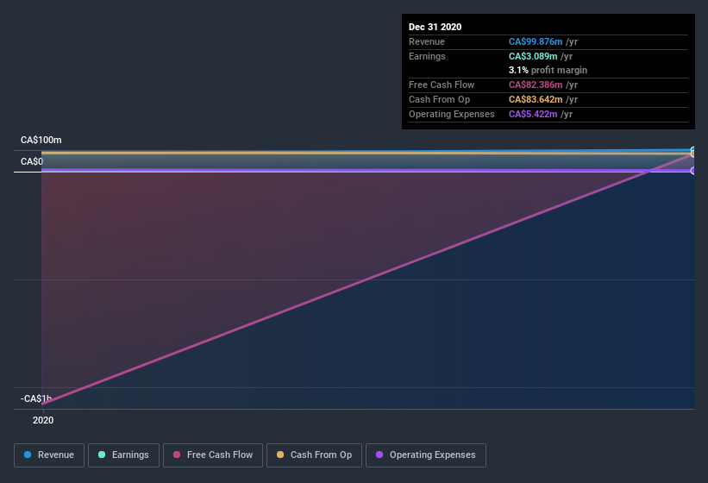This screenshot has height=483, width=708.
Task: Click the CA$0 y-axis label
Action: tap(32, 161)
